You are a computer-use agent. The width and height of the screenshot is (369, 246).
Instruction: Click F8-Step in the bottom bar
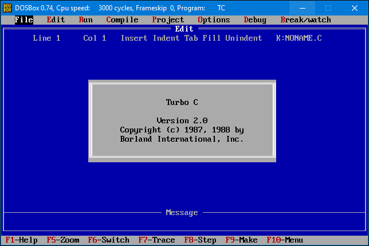201,240
